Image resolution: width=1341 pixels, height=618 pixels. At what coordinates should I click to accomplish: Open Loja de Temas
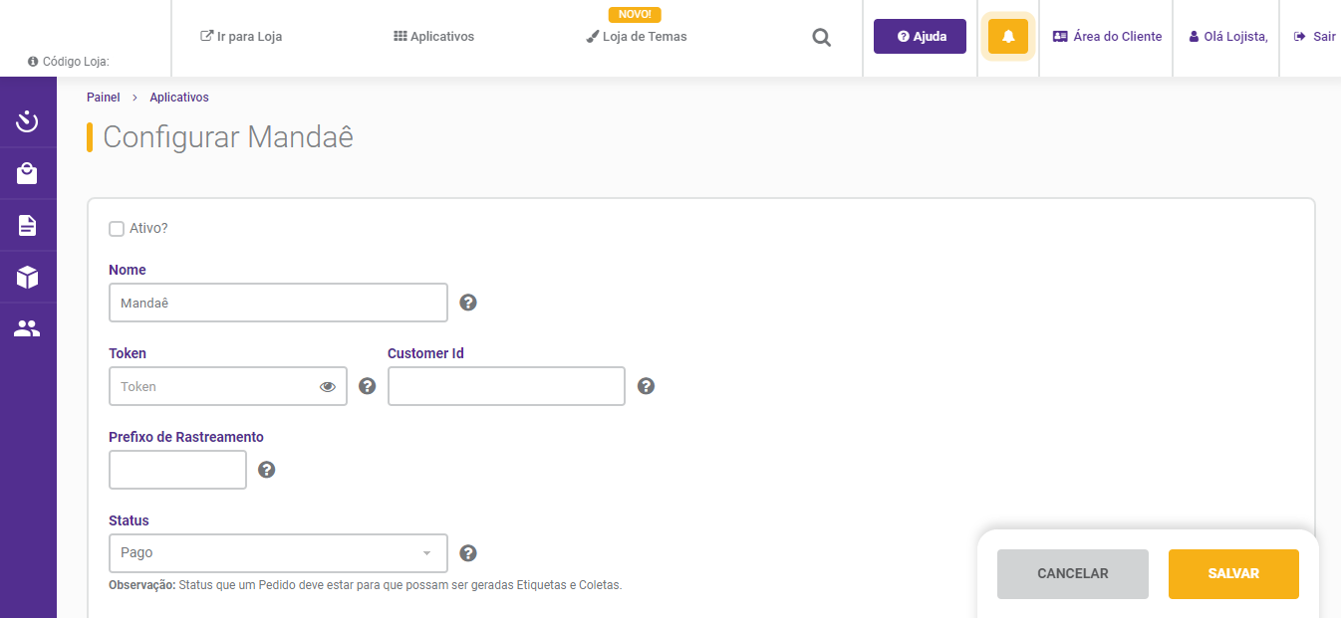[637, 37]
